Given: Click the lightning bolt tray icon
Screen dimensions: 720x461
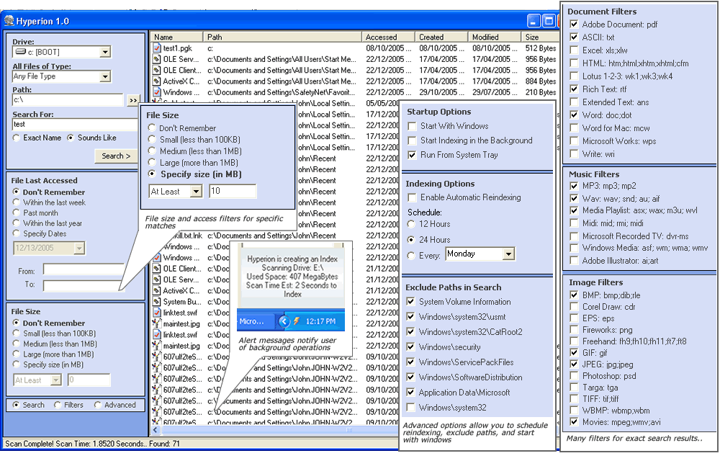Looking at the screenshot, I should point(295,321).
